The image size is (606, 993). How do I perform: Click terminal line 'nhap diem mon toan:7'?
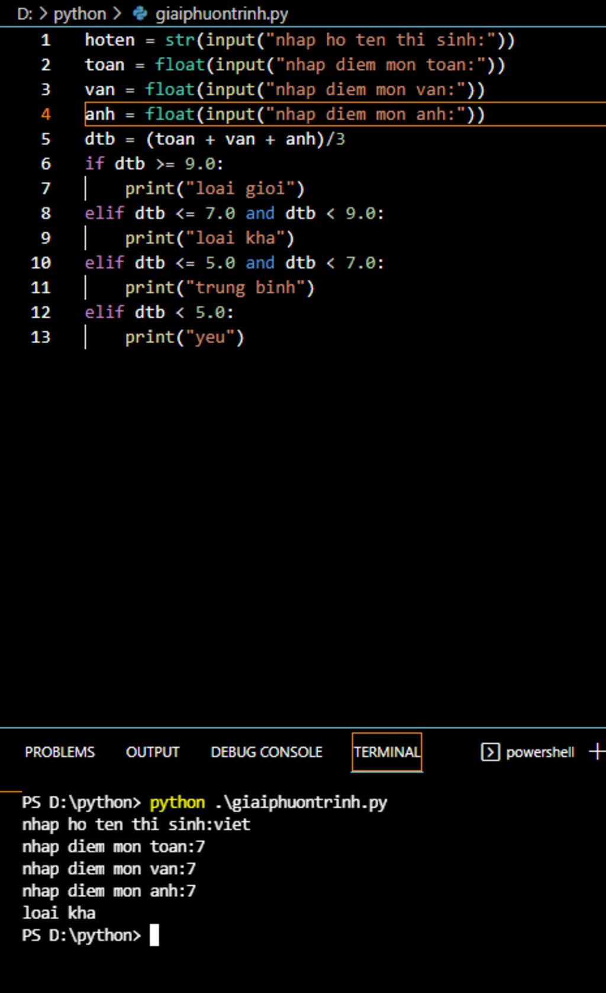point(114,846)
